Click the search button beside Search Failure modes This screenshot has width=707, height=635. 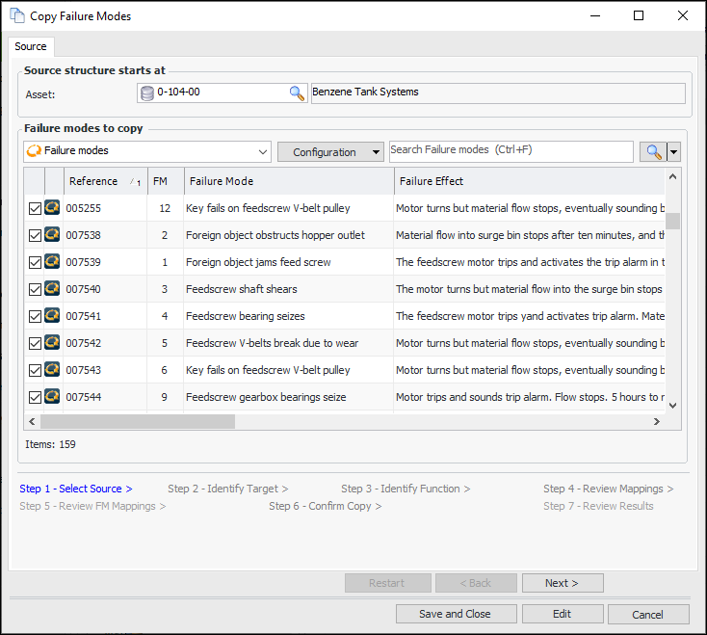pos(653,151)
